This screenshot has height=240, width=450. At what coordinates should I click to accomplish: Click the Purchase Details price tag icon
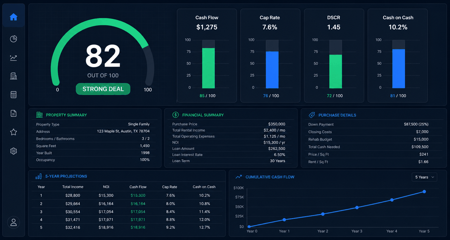pyautogui.click(x=312, y=115)
